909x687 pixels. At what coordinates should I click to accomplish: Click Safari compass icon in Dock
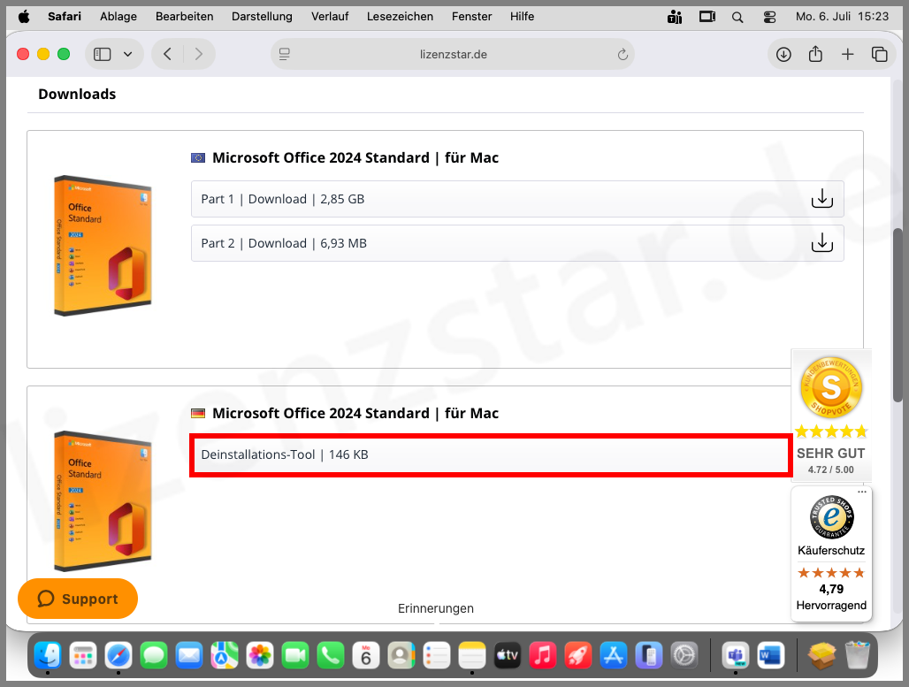(x=118, y=656)
